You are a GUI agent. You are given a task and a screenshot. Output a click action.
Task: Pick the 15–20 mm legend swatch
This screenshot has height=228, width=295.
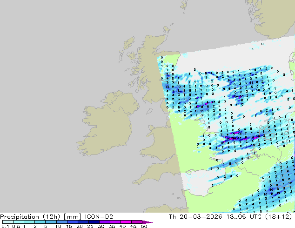[x=72, y=222]
